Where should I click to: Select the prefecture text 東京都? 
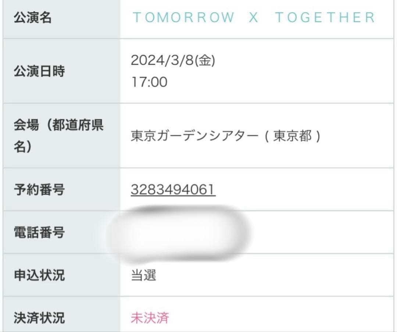(289, 136)
